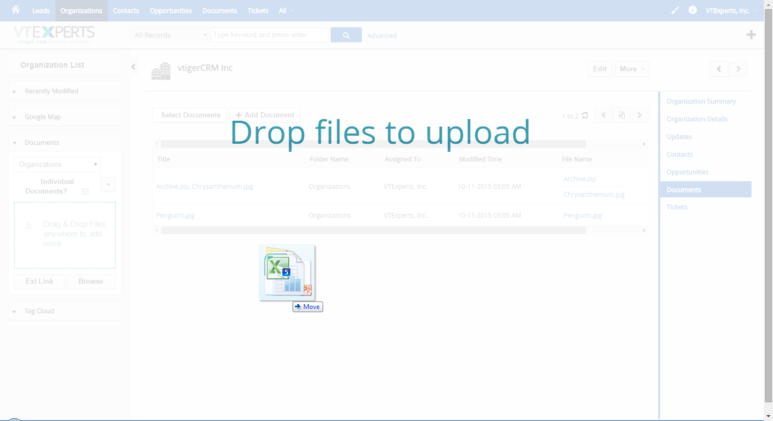Click the Select Documents button
This screenshot has width=773, height=421.
click(190, 115)
